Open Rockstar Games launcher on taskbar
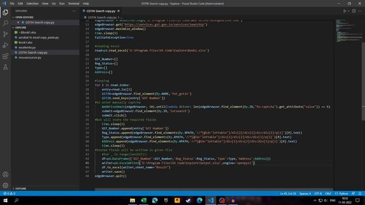 click(x=177, y=200)
